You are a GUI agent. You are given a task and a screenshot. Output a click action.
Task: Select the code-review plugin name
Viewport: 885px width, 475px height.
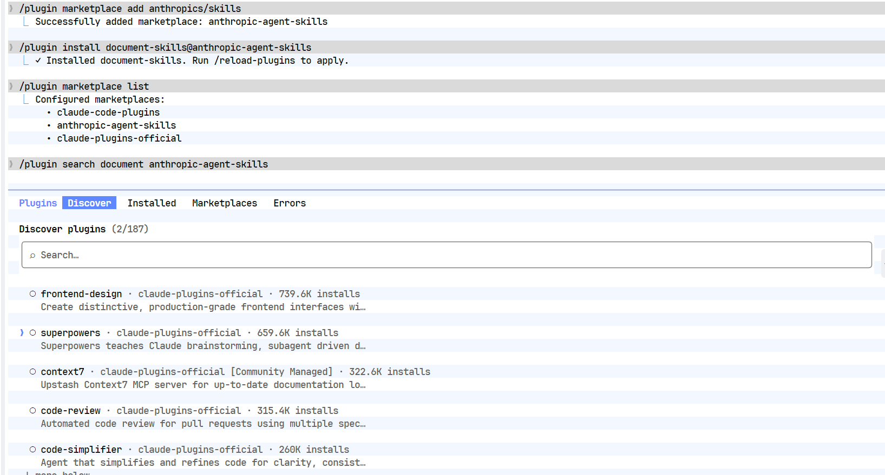coord(70,411)
